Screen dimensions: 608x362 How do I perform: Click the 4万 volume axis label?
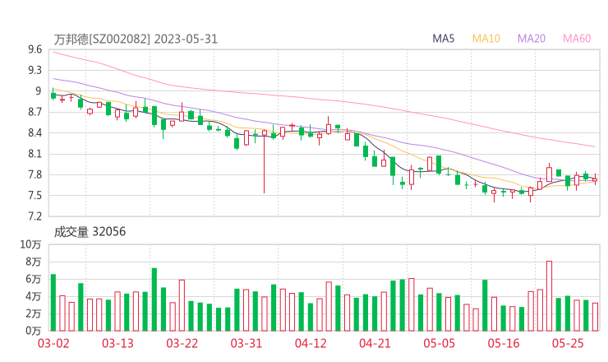coord(34,296)
